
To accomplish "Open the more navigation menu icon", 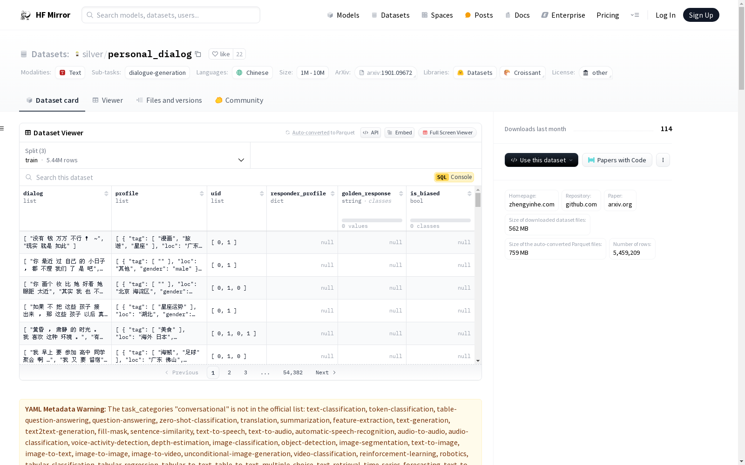I will 635,15.
